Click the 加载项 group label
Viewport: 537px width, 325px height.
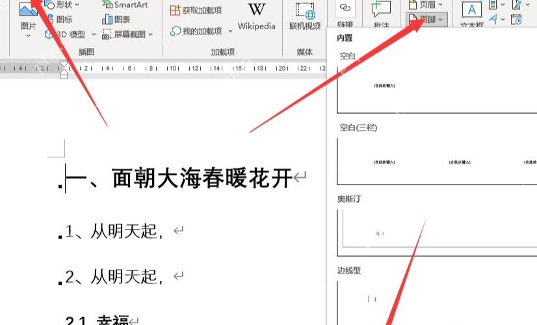[x=222, y=52]
